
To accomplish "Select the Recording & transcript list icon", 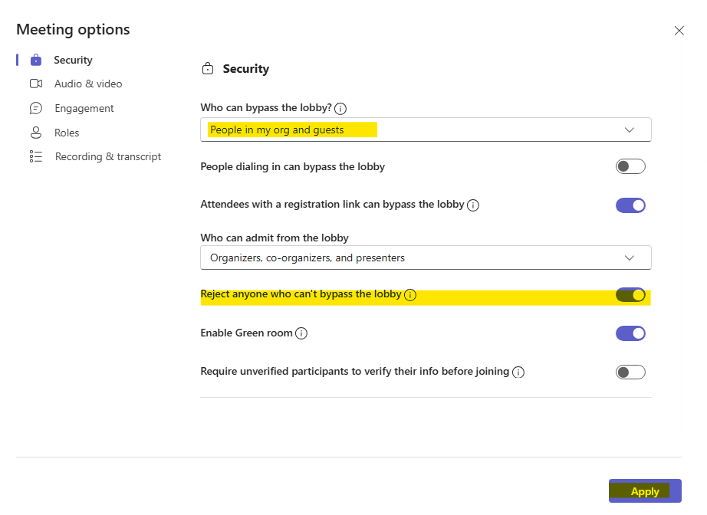I will (x=35, y=156).
